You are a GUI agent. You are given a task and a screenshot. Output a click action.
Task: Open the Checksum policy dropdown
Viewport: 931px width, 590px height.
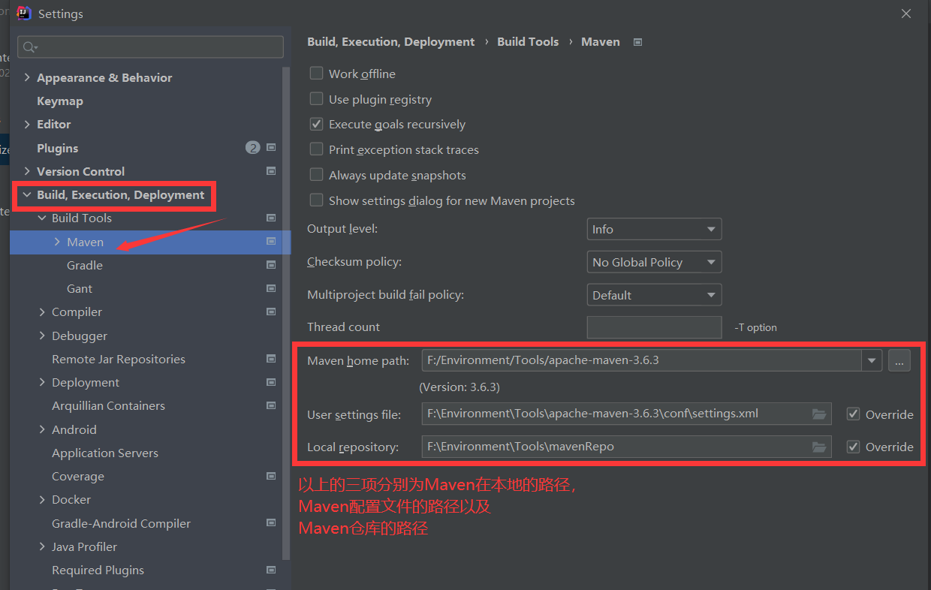click(x=654, y=262)
